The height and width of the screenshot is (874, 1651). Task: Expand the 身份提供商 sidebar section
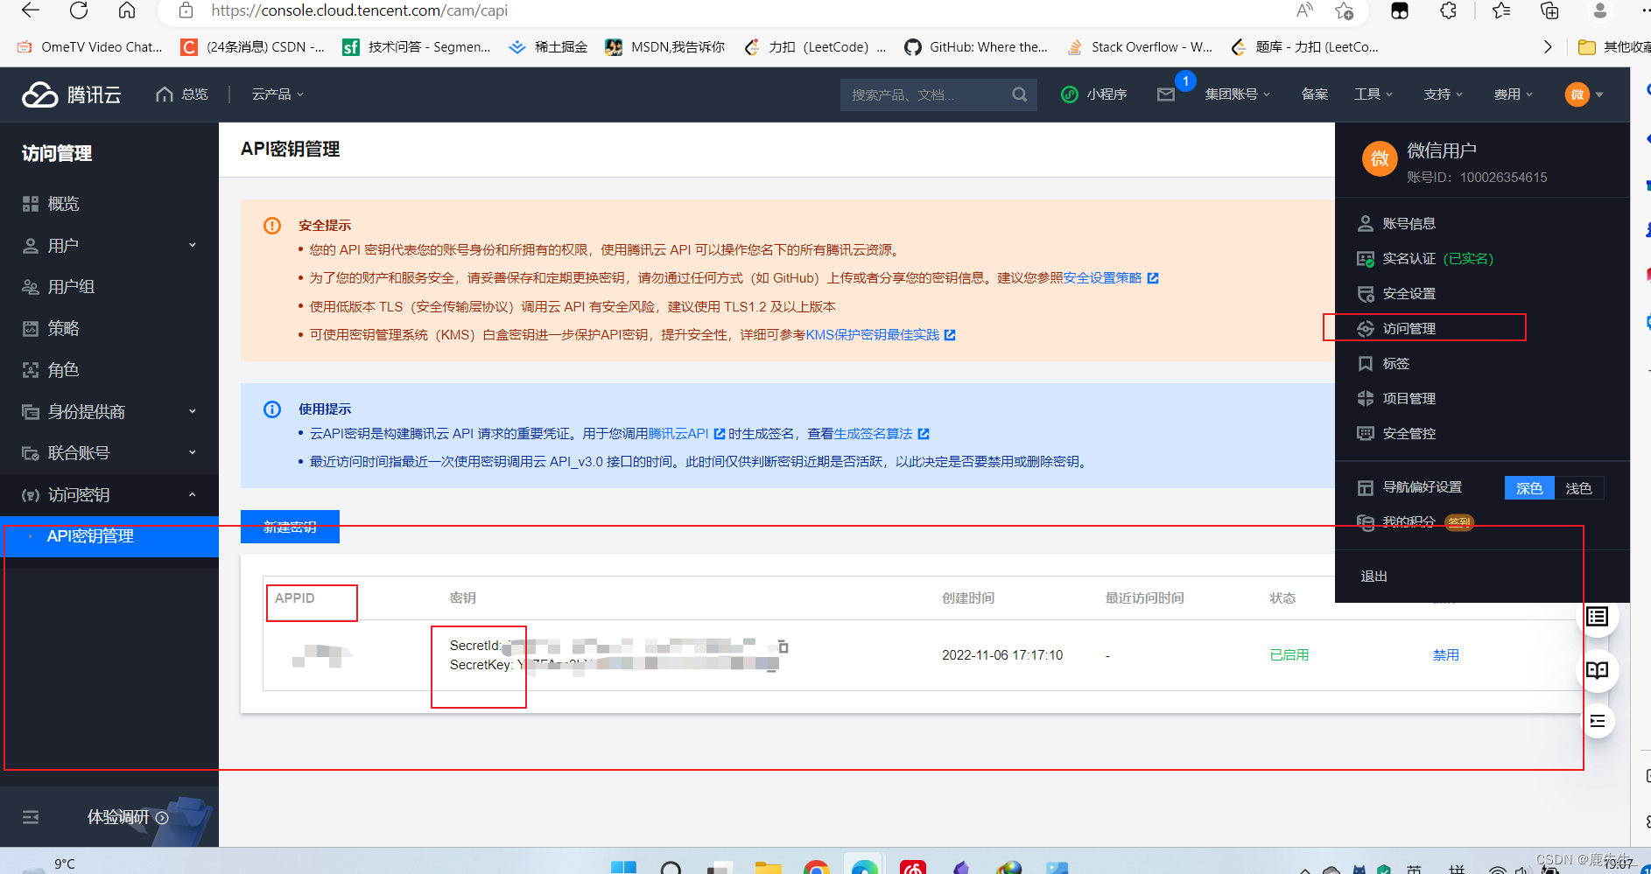pos(109,412)
